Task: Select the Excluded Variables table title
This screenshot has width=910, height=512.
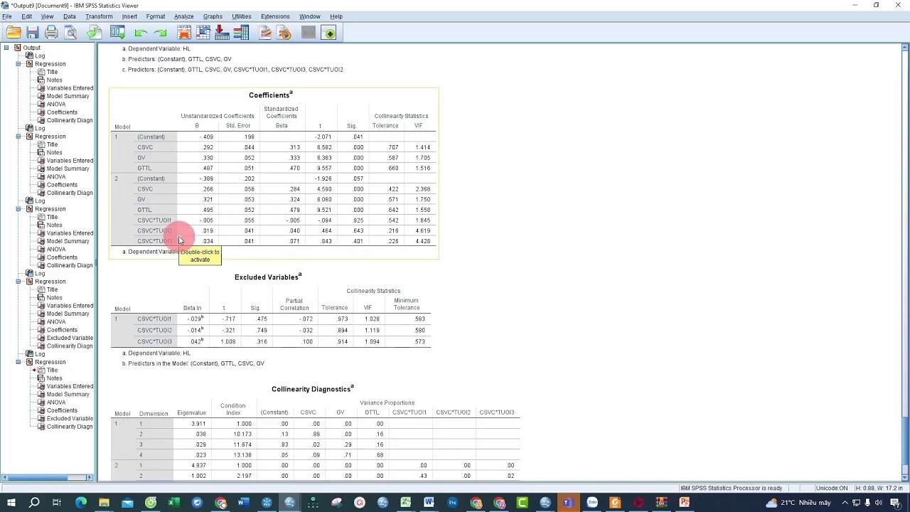Action: tap(268, 277)
